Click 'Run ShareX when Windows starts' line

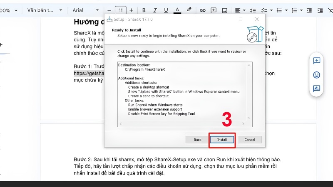tap(155, 105)
